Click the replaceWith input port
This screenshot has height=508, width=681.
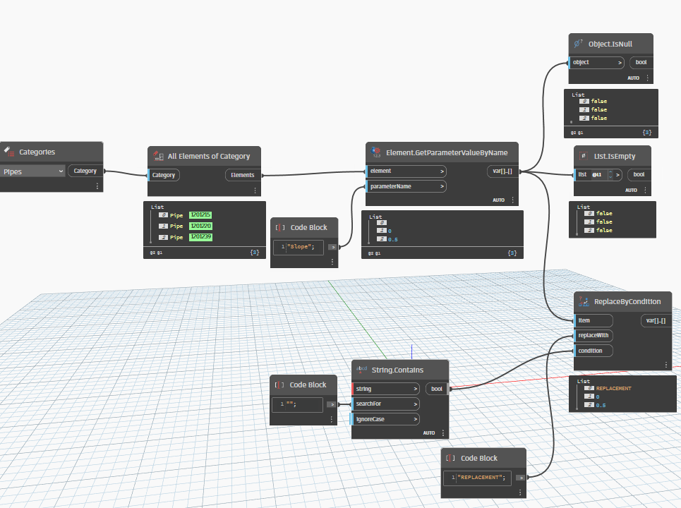tap(593, 335)
